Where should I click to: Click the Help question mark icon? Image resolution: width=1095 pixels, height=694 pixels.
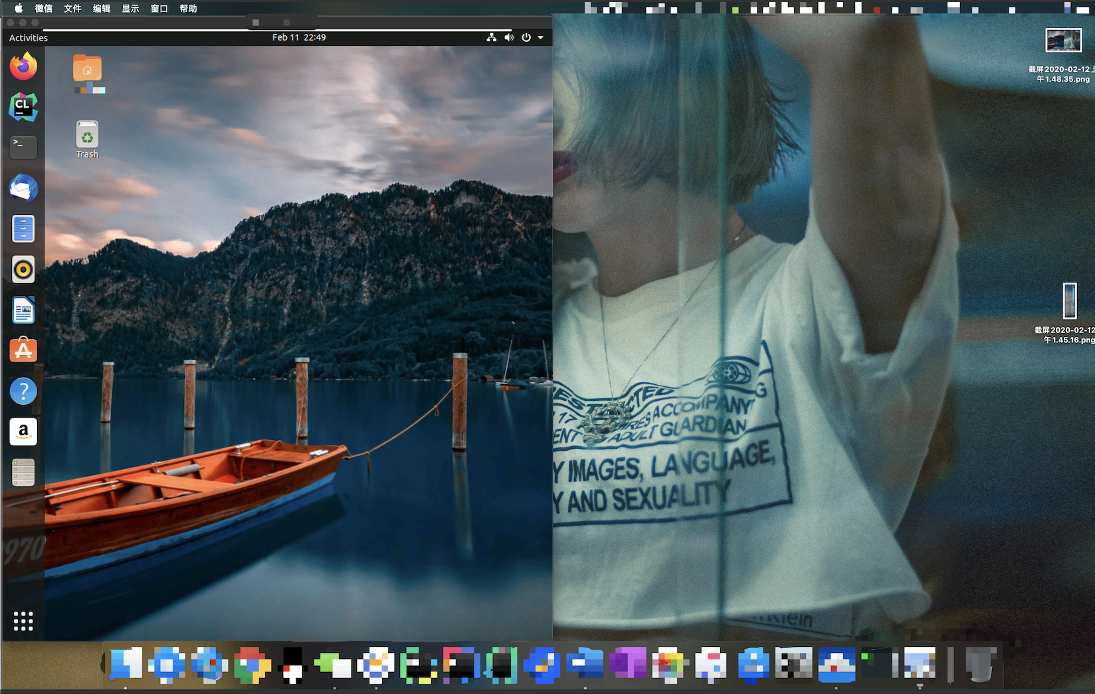[23, 391]
